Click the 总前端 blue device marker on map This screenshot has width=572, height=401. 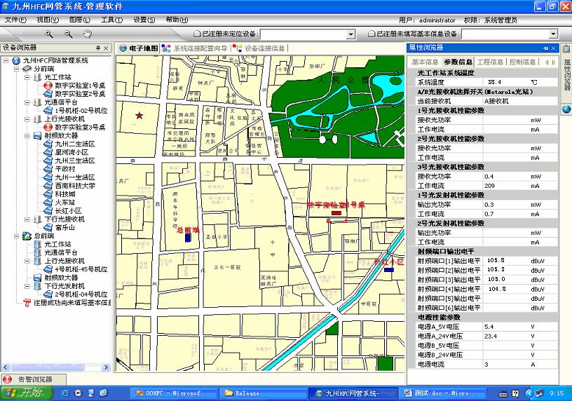(187, 238)
